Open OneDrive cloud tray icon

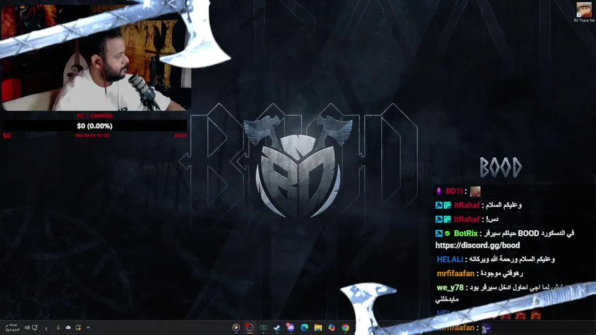[x=68, y=328]
